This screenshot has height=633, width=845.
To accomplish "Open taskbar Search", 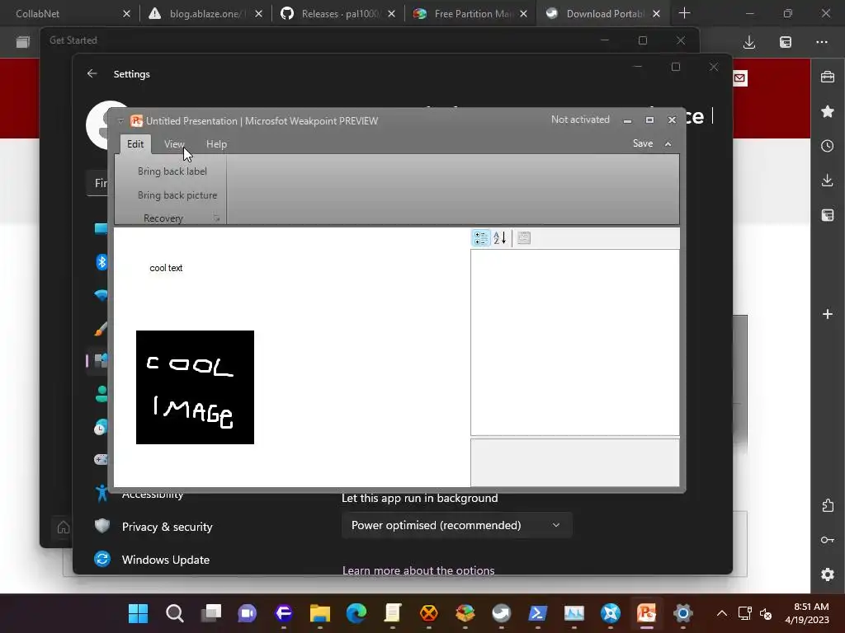I will pyautogui.click(x=175, y=613).
